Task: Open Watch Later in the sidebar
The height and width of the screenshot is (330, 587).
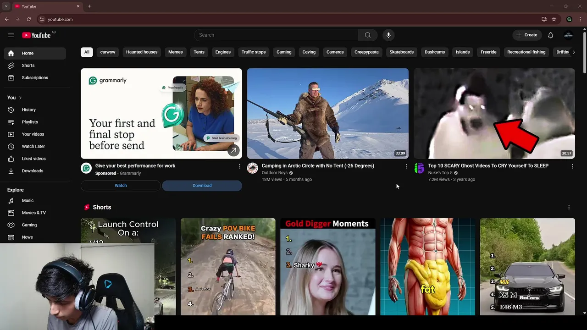Action: 35,146
